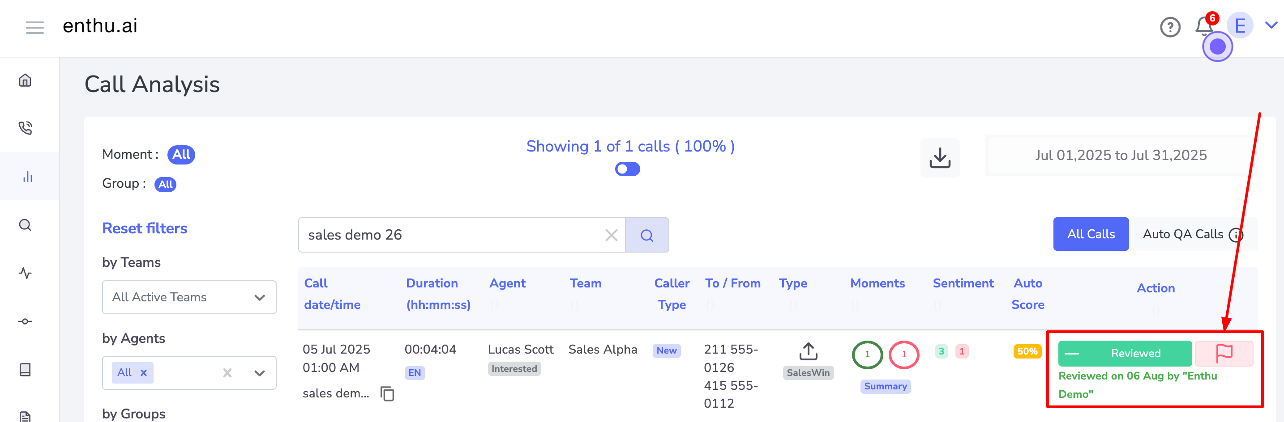Select the Group All pill

(x=166, y=184)
